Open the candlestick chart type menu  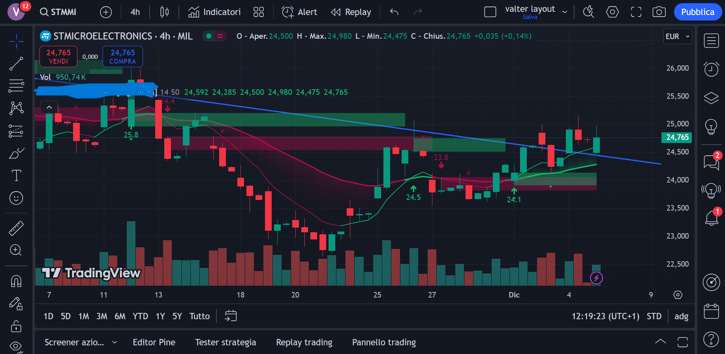pyautogui.click(x=165, y=12)
